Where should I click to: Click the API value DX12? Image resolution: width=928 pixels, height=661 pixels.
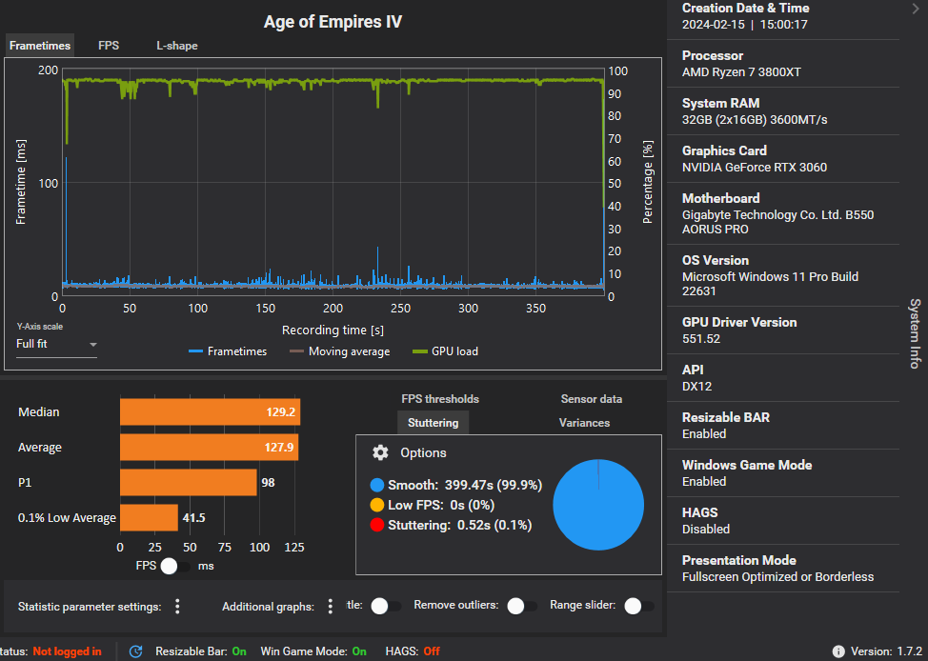696,387
